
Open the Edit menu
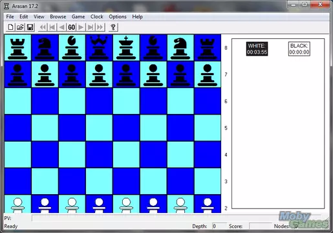click(x=24, y=17)
